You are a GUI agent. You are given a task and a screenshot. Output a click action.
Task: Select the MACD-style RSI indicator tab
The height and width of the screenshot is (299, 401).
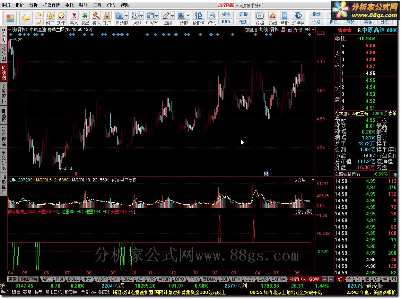coord(60,279)
